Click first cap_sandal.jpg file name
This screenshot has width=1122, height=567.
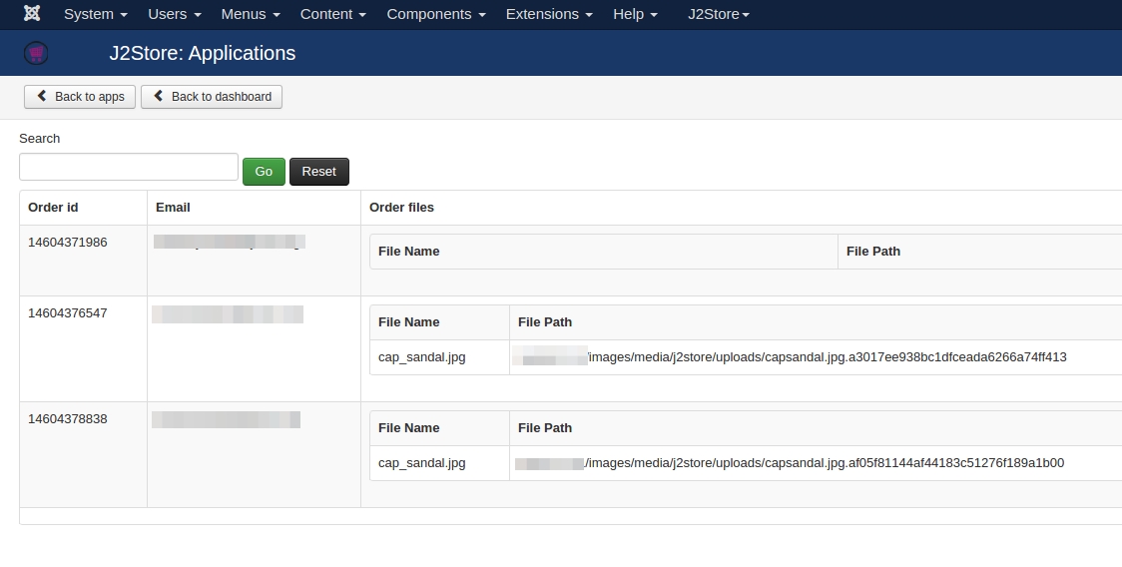click(x=422, y=357)
